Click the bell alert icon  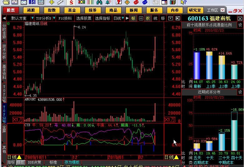click(108, 2)
